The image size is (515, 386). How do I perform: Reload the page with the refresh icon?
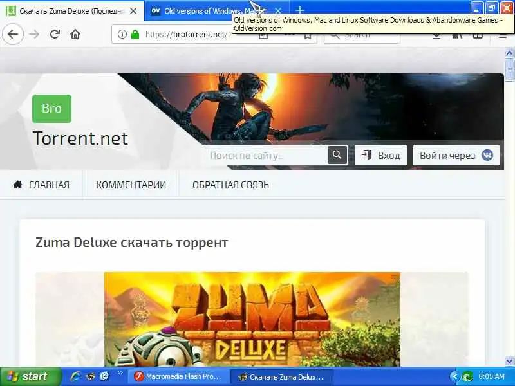[x=55, y=34]
